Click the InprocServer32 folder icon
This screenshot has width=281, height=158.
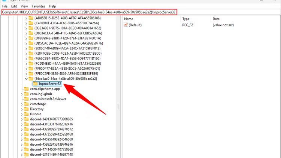point(35,84)
